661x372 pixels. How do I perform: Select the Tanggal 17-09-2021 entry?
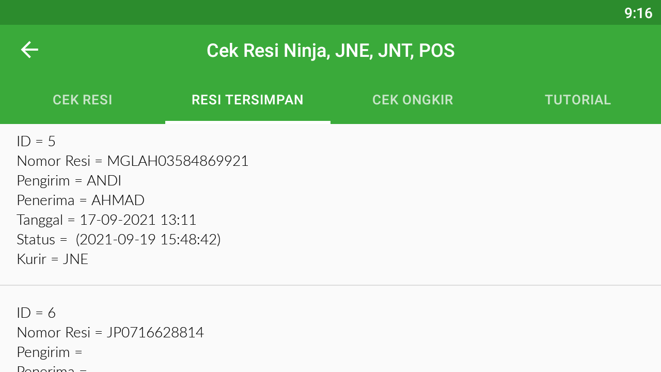(106, 220)
